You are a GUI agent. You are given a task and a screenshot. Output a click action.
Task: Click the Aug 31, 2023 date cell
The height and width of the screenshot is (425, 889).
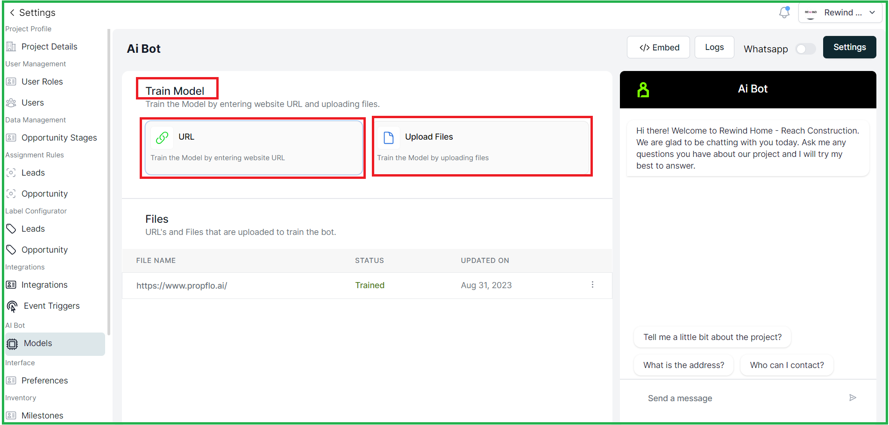(x=486, y=285)
